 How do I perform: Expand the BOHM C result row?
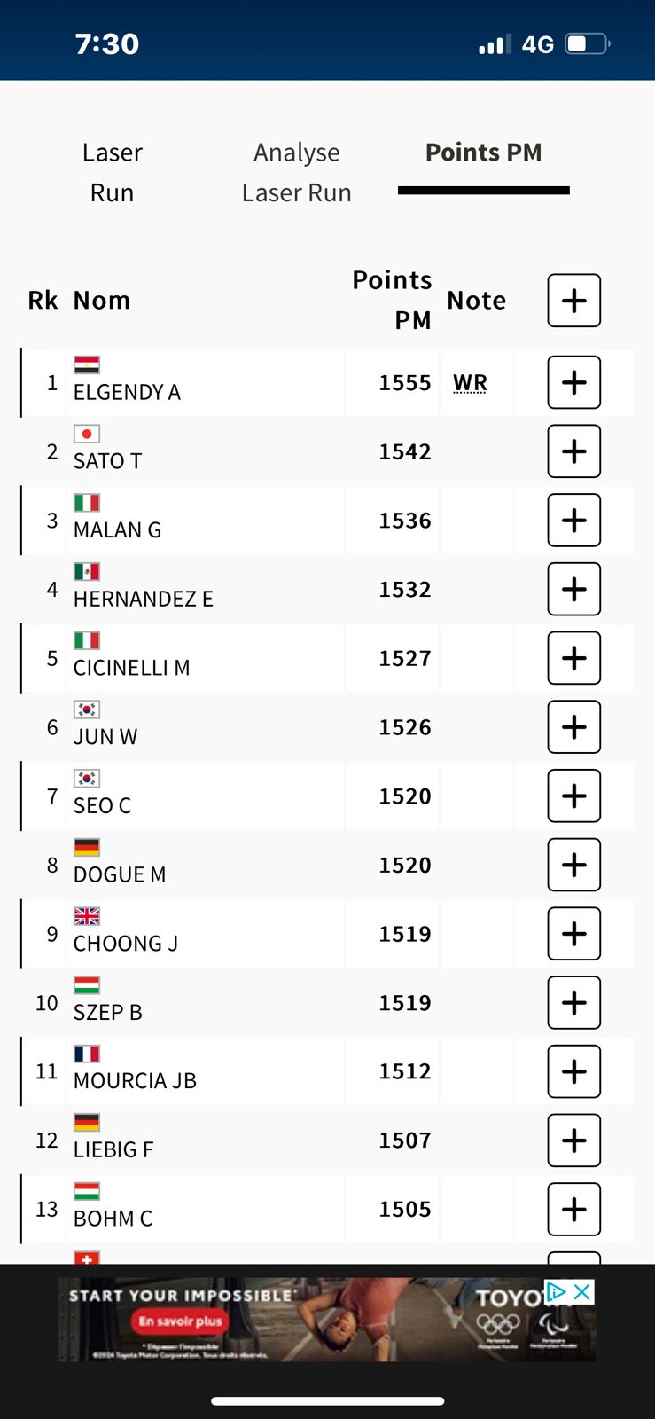[x=573, y=1209]
